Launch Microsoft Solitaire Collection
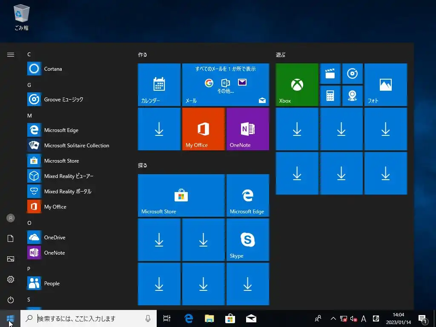The width and height of the screenshot is (436, 327). 75,146
